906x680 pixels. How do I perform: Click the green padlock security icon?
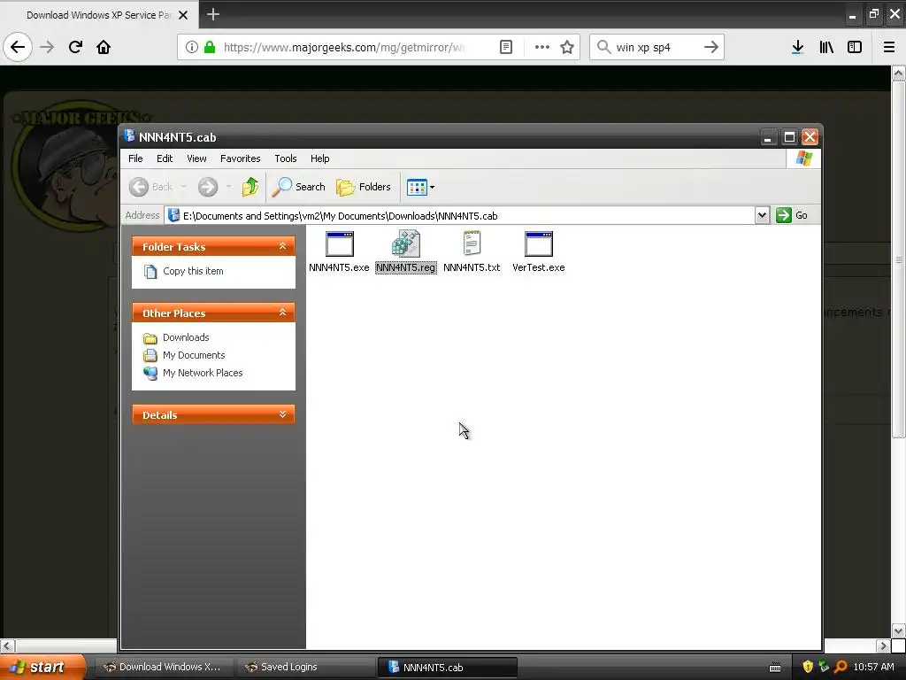211,47
